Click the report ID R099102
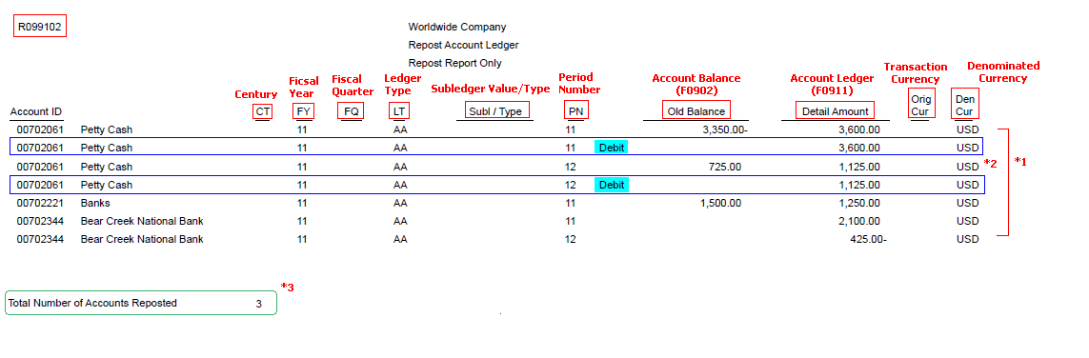 (40, 27)
